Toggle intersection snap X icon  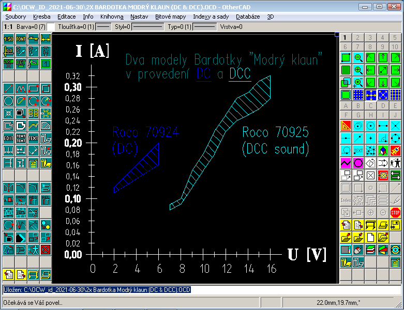point(395,126)
